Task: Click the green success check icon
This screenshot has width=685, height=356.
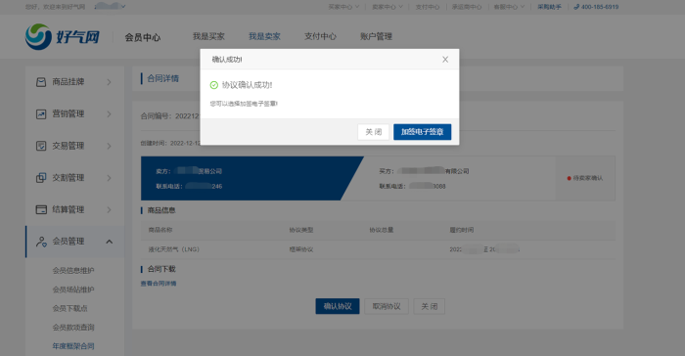Action: (x=213, y=85)
